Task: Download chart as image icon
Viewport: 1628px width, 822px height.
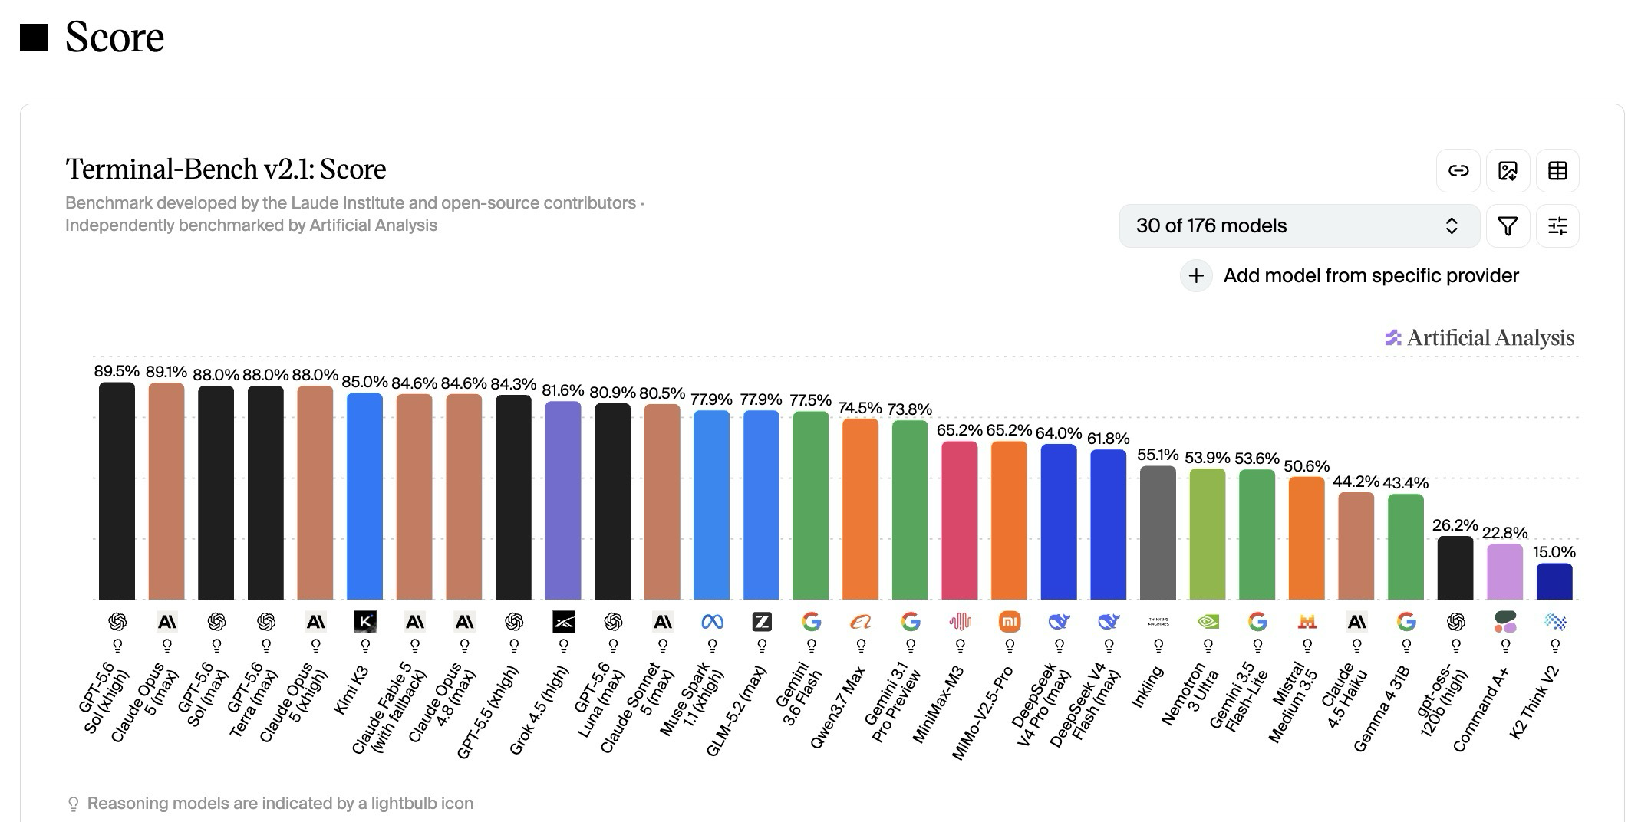Action: [x=1508, y=170]
